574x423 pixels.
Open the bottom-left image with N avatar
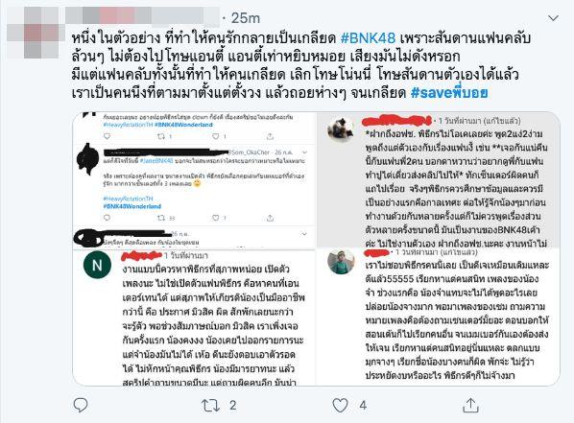pyautogui.click(x=194, y=317)
